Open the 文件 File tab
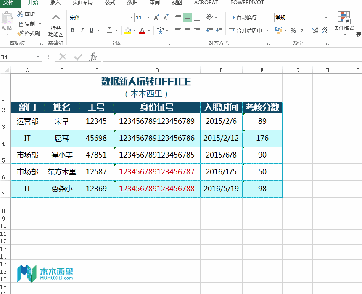 pyautogui.click(x=10, y=3)
